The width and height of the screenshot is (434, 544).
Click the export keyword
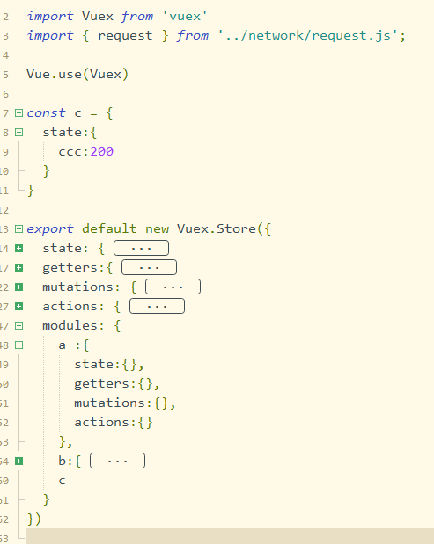point(50,229)
